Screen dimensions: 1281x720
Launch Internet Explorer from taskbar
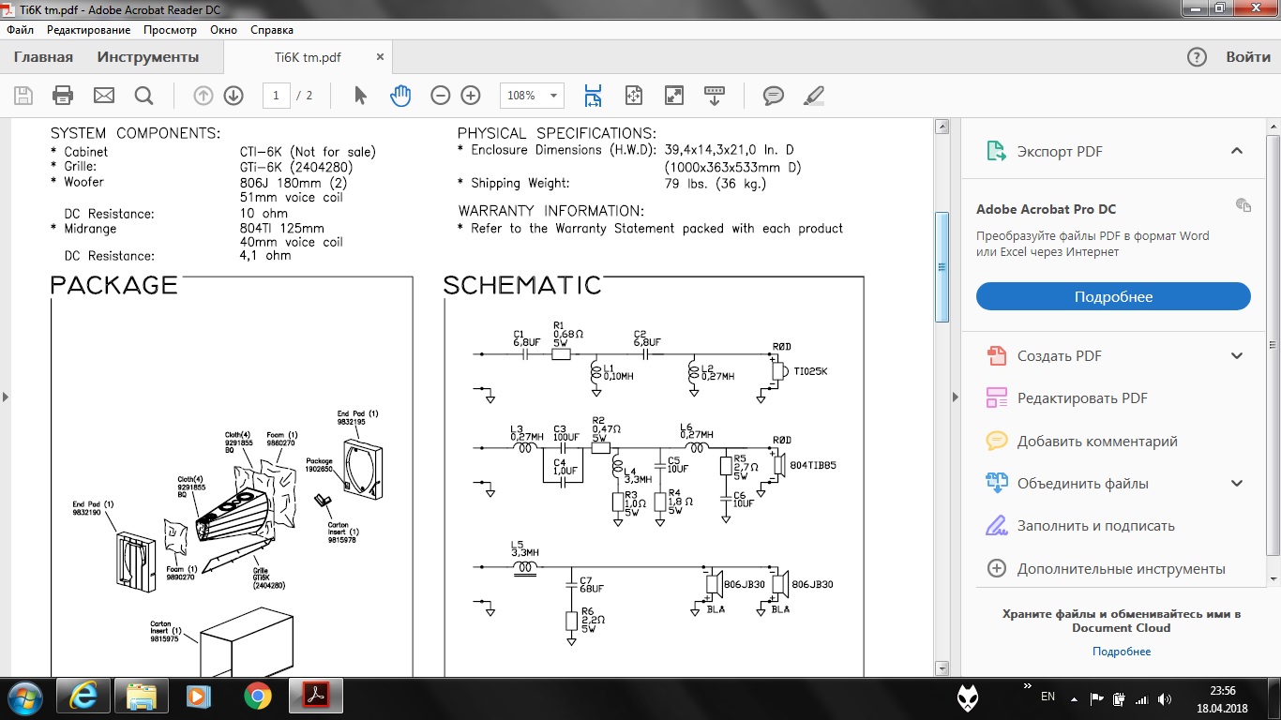pos(83,697)
